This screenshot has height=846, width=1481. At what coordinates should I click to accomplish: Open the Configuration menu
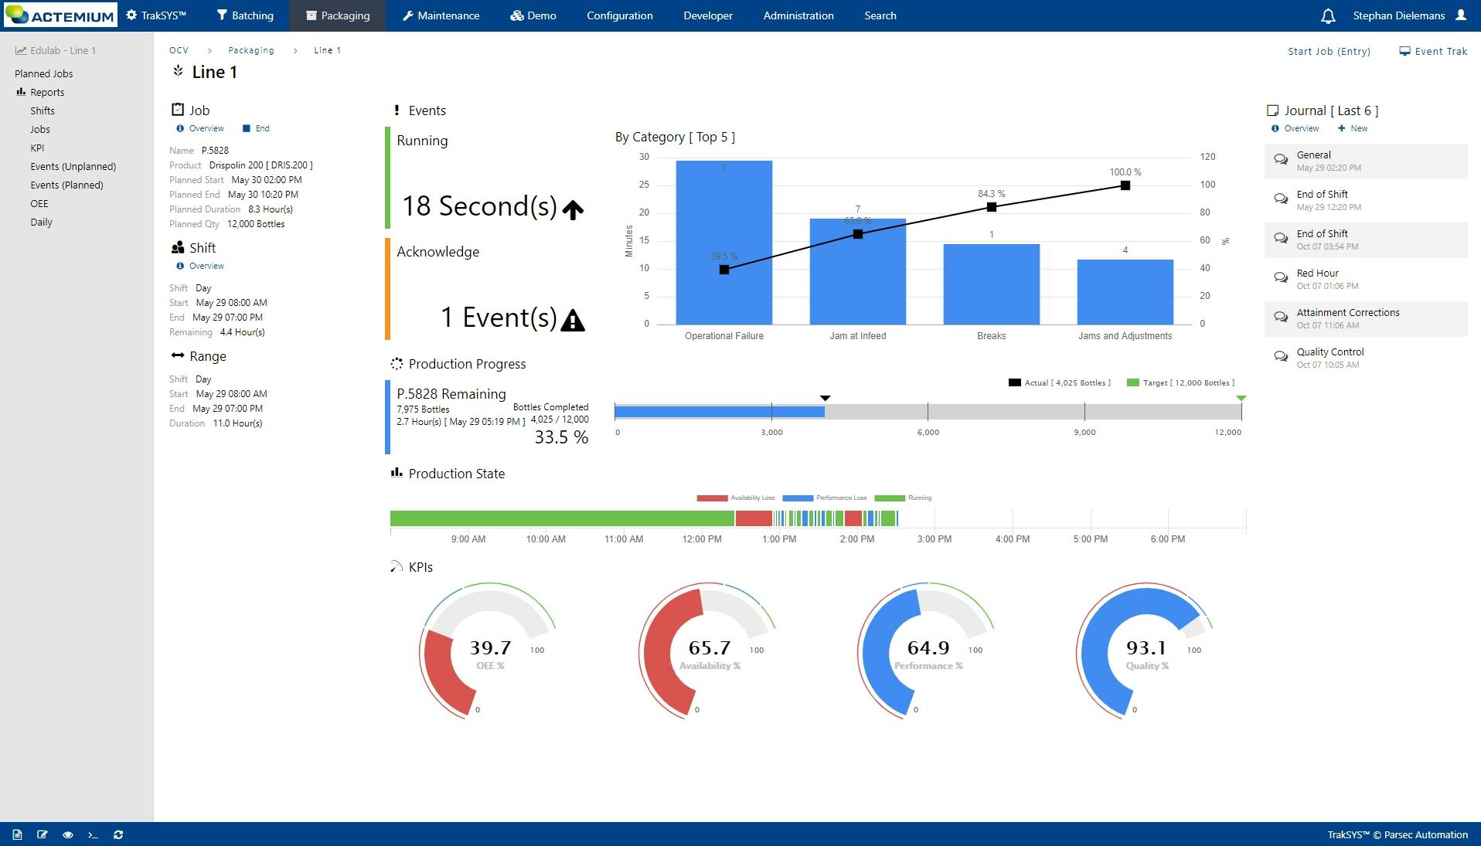point(619,15)
